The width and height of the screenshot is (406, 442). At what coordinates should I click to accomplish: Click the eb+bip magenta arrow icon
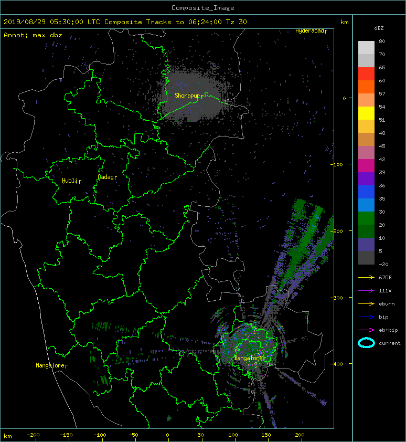tap(366, 330)
